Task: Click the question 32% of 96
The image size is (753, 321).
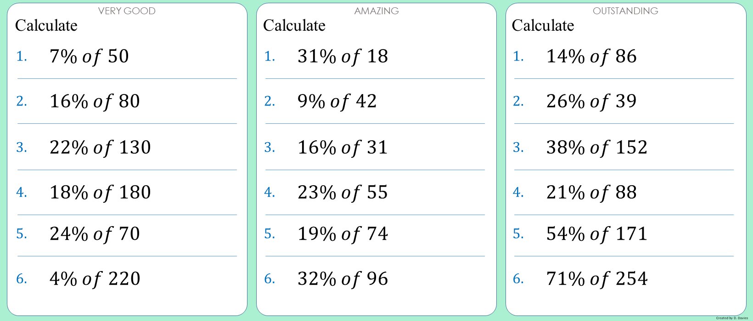Action: (343, 279)
